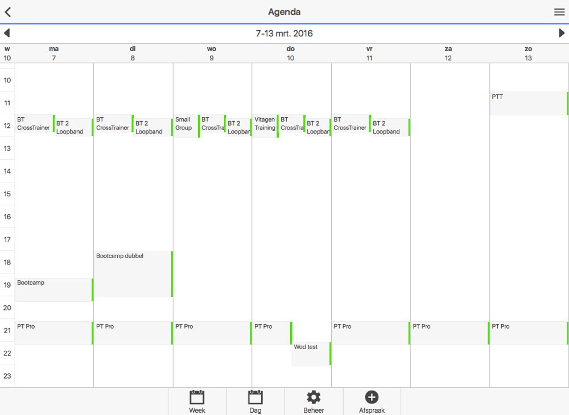
Task: Open Sunday PT Pro event
Action: 529,333
